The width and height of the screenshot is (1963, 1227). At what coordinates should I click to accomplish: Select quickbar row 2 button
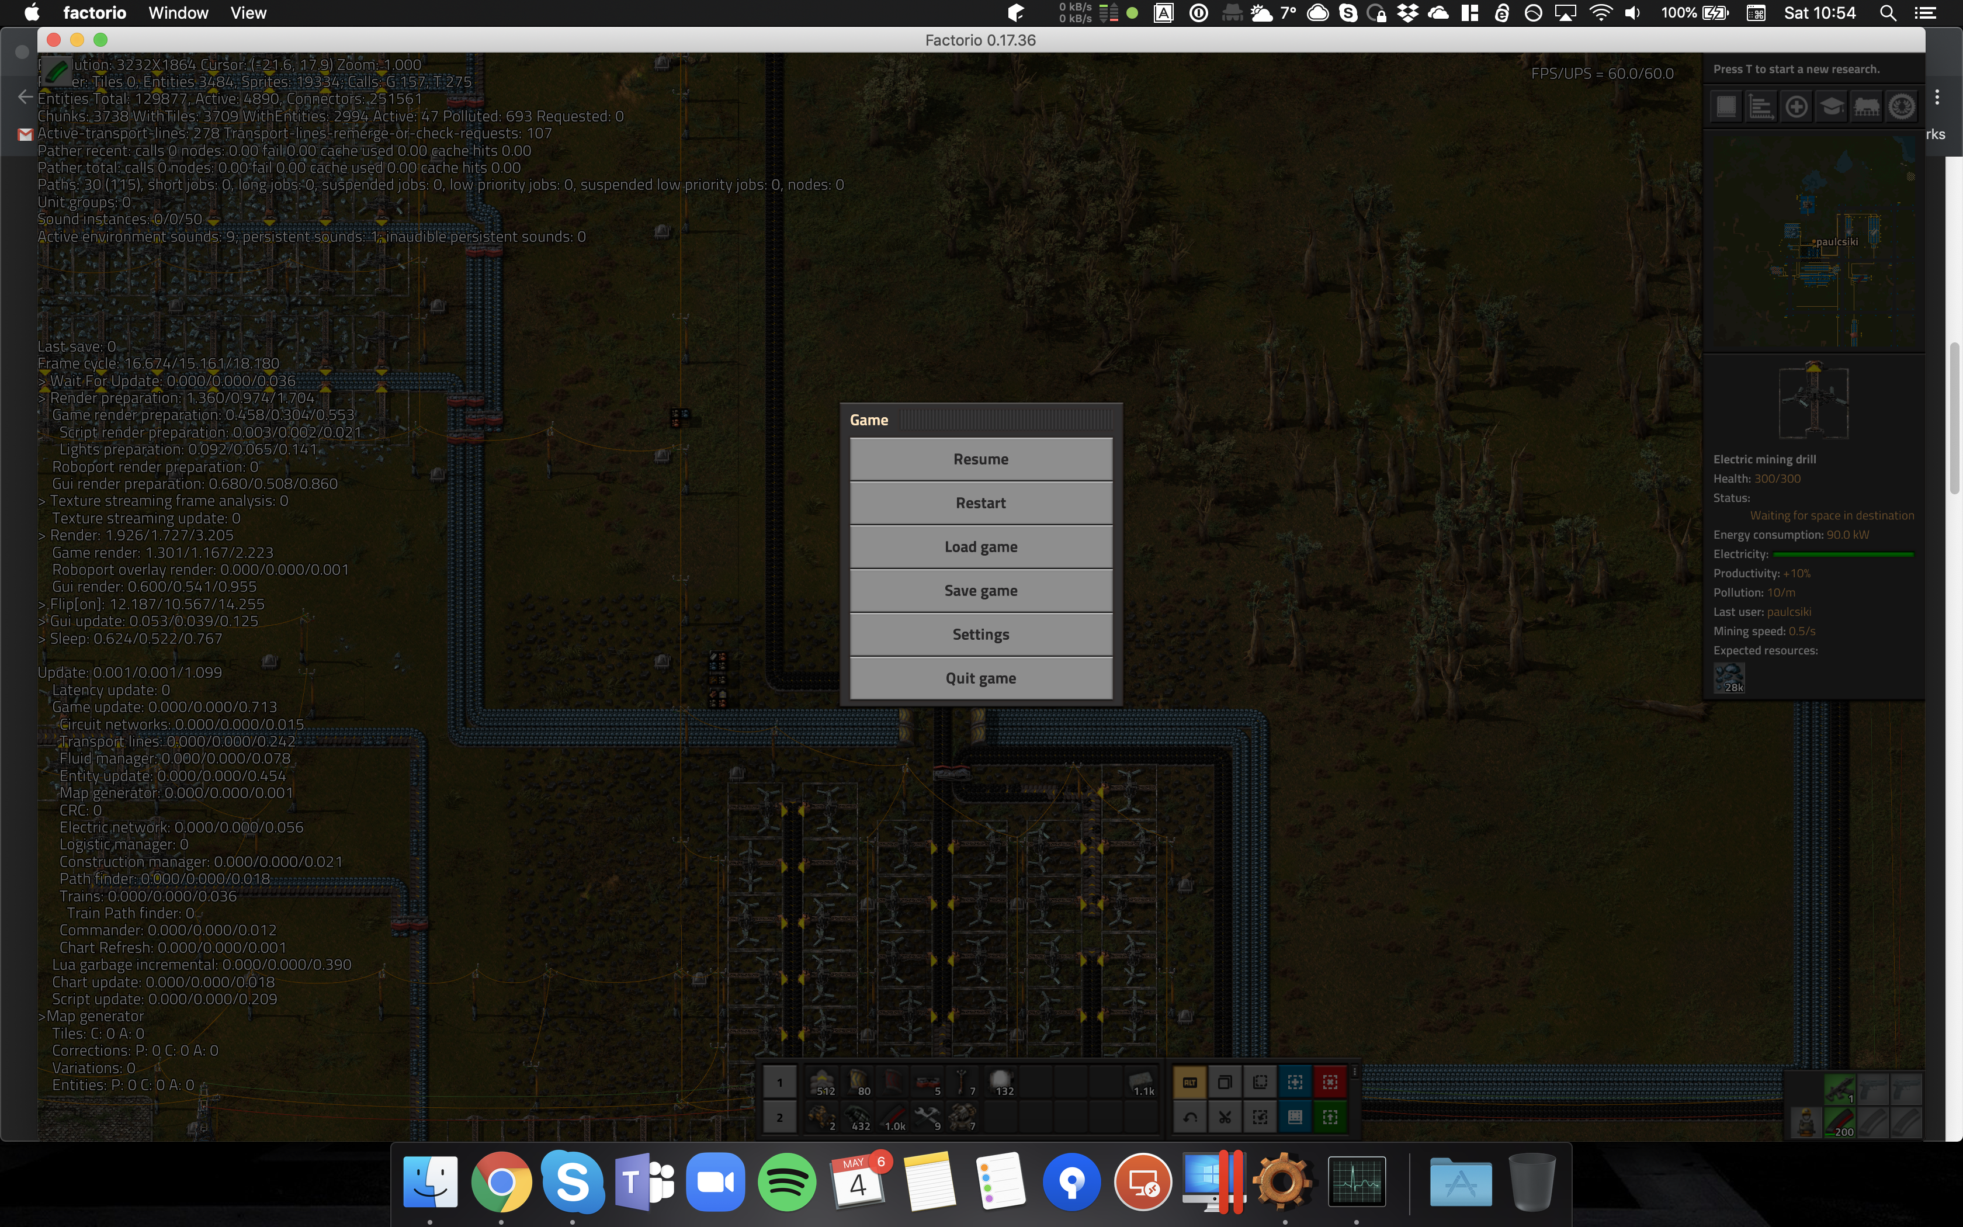779,1117
